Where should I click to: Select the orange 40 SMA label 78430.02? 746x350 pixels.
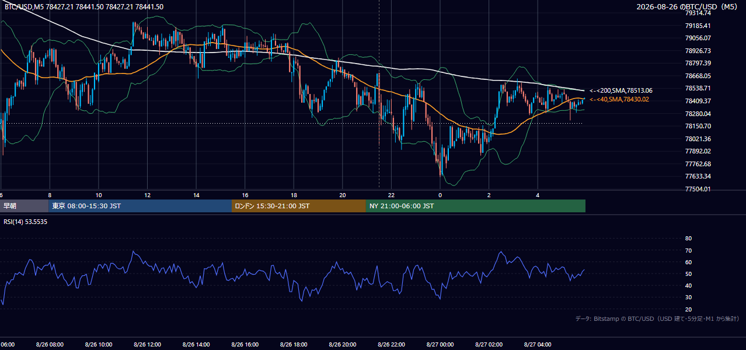619,99
